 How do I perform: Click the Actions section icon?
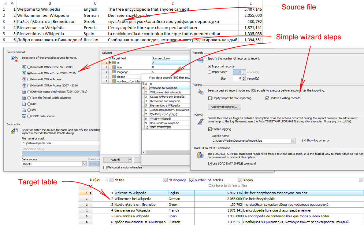(x=199, y=92)
